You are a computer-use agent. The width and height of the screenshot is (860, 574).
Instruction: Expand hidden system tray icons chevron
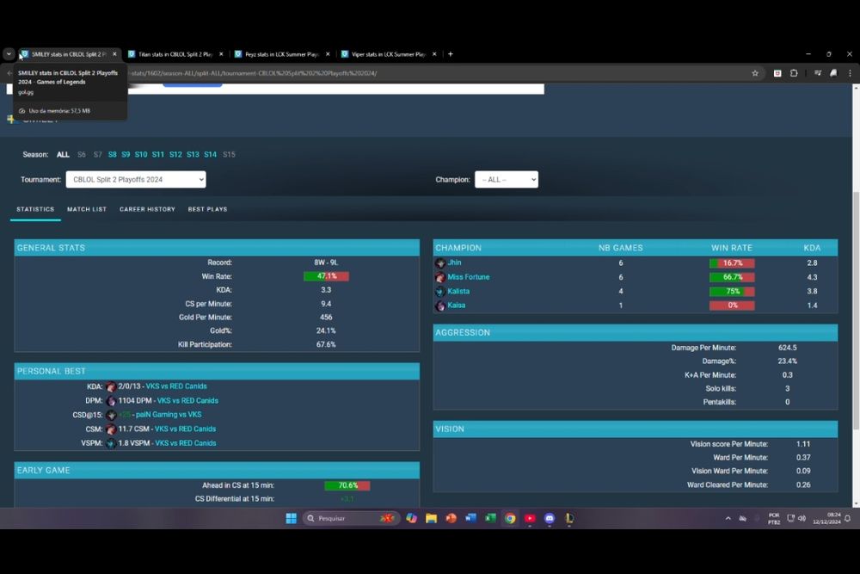coord(728,519)
